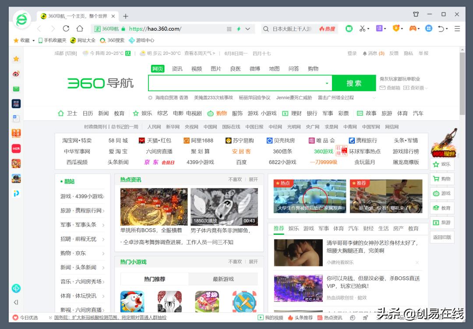Open favorites via the star sidebar icon
This screenshot has width=473, height=329.
point(16,58)
